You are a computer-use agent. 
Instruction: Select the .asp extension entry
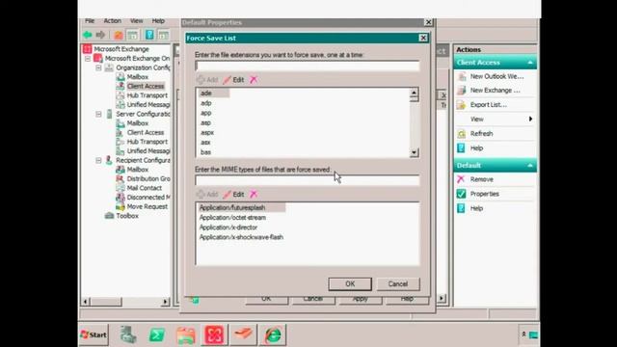[x=205, y=122]
